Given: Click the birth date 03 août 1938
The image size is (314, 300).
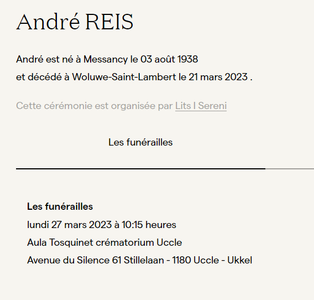Looking at the screenshot, I should click(x=169, y=59).
